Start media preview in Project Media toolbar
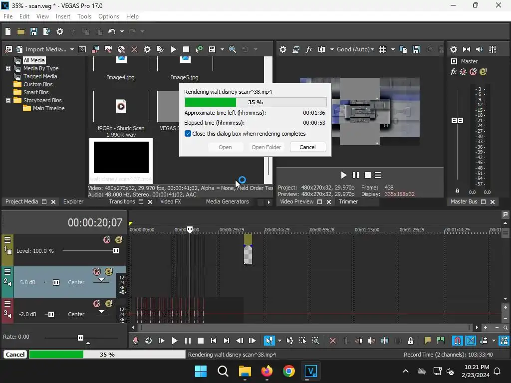 tap(173, 49)
